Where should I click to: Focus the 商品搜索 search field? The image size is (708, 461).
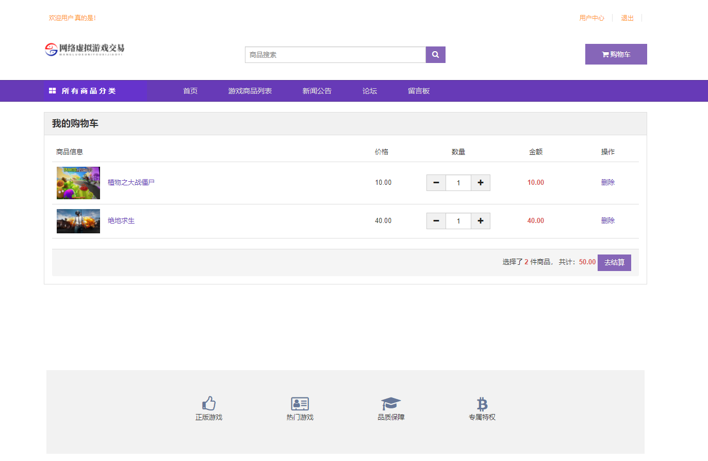point(335,55)
